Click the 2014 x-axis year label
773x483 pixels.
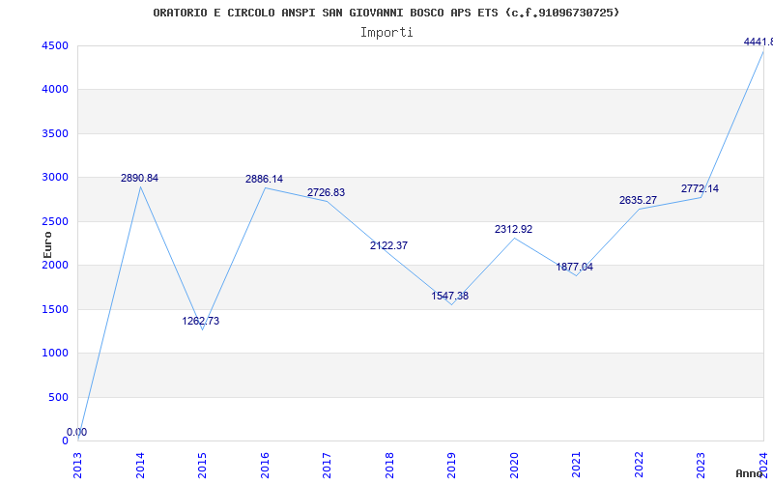[x=140, y=465]
